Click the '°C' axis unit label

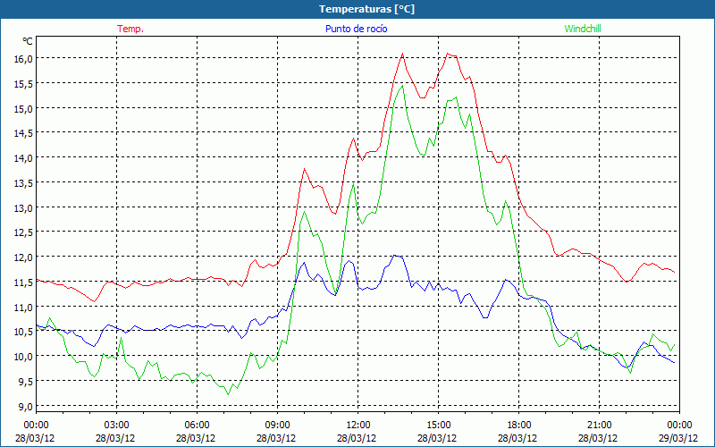click(28, 41)
